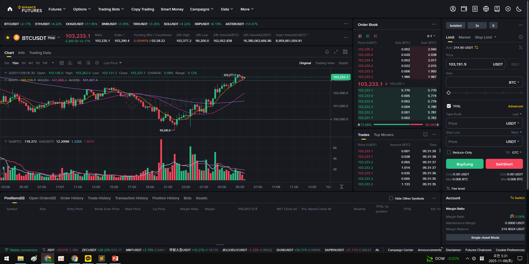Expand the Options menu
The width and height of the screenshot is (529, 264).
pyautogui.click(x=82, y=9)
